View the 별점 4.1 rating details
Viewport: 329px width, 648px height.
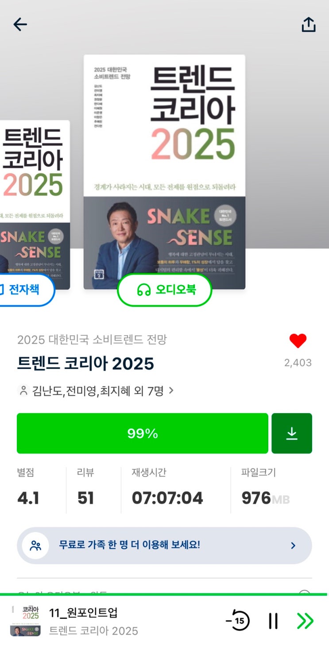[x=28, y=490]
